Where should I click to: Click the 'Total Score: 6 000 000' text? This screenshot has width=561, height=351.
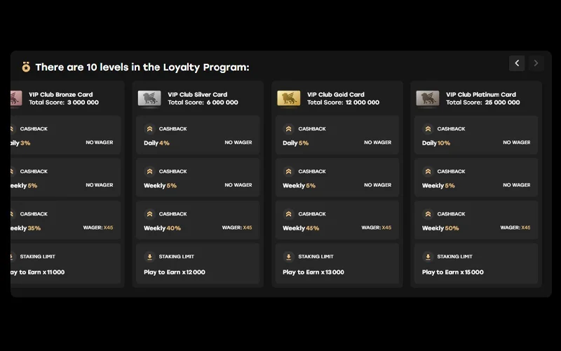click(203, 102)
